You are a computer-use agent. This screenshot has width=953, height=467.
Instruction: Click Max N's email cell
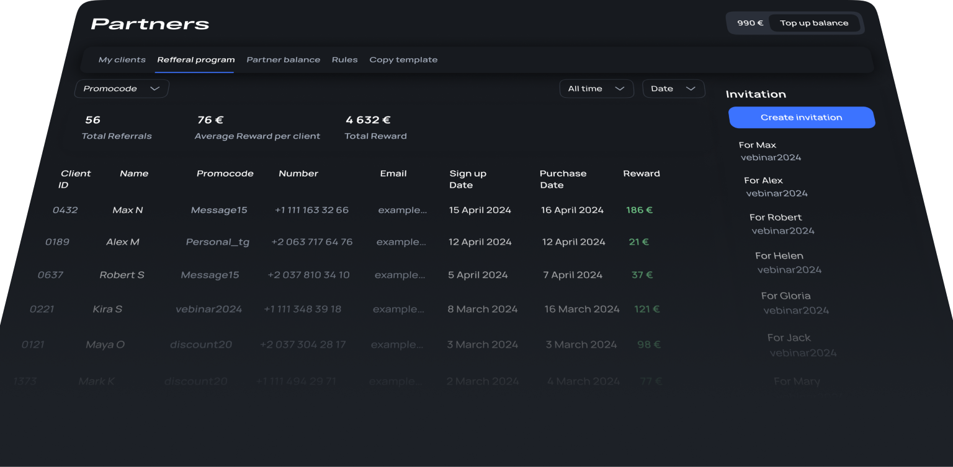tap(403, 210)
